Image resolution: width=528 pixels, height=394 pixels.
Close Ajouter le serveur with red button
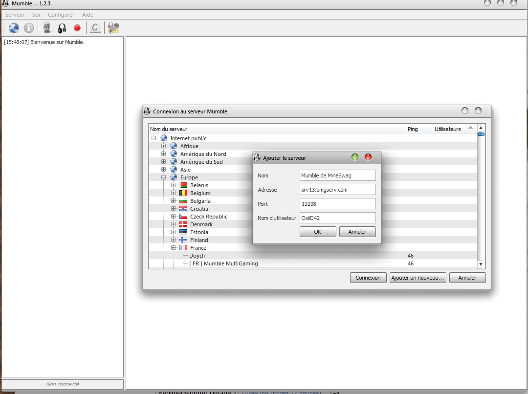click(368, 157)
